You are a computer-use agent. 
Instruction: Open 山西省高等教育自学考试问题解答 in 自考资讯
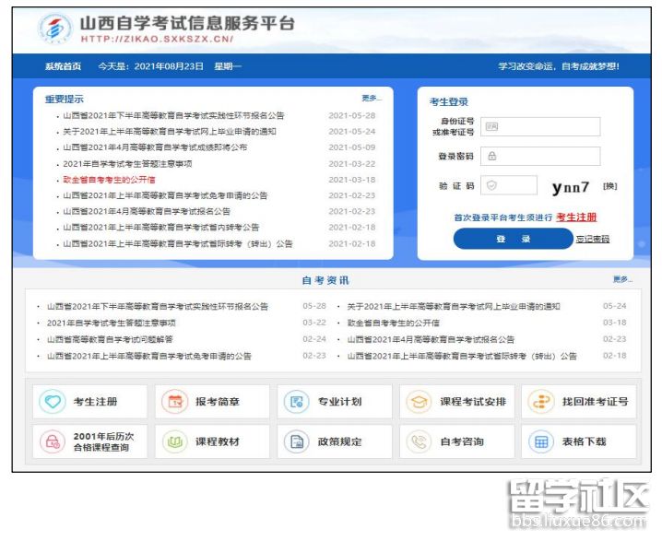(x=110, y=339)
